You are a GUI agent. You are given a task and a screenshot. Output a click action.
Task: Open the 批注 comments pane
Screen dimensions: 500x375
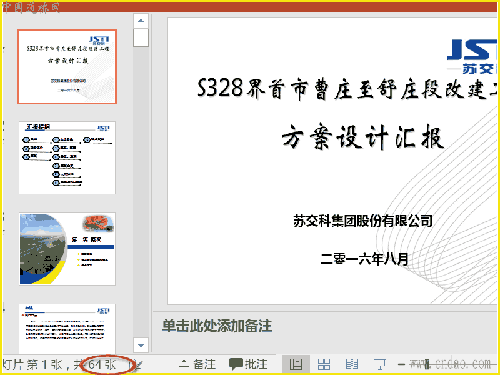pyautogui.click(x=249, y=364)
